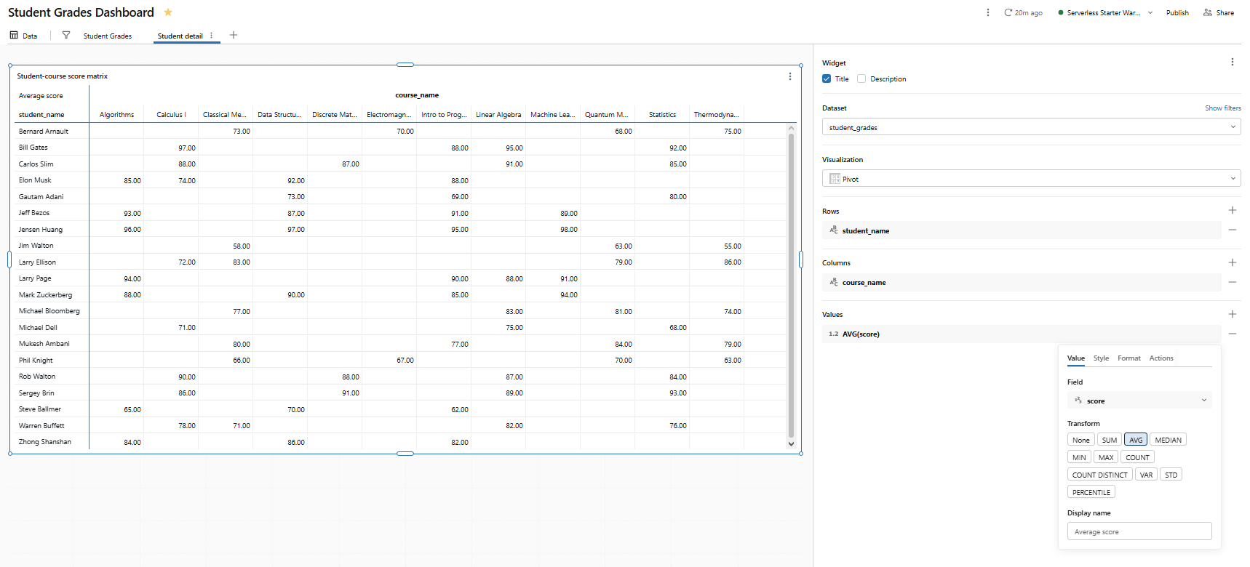
Task: Enable the widget Description checkbox
Action: click(x=861, y=79)
